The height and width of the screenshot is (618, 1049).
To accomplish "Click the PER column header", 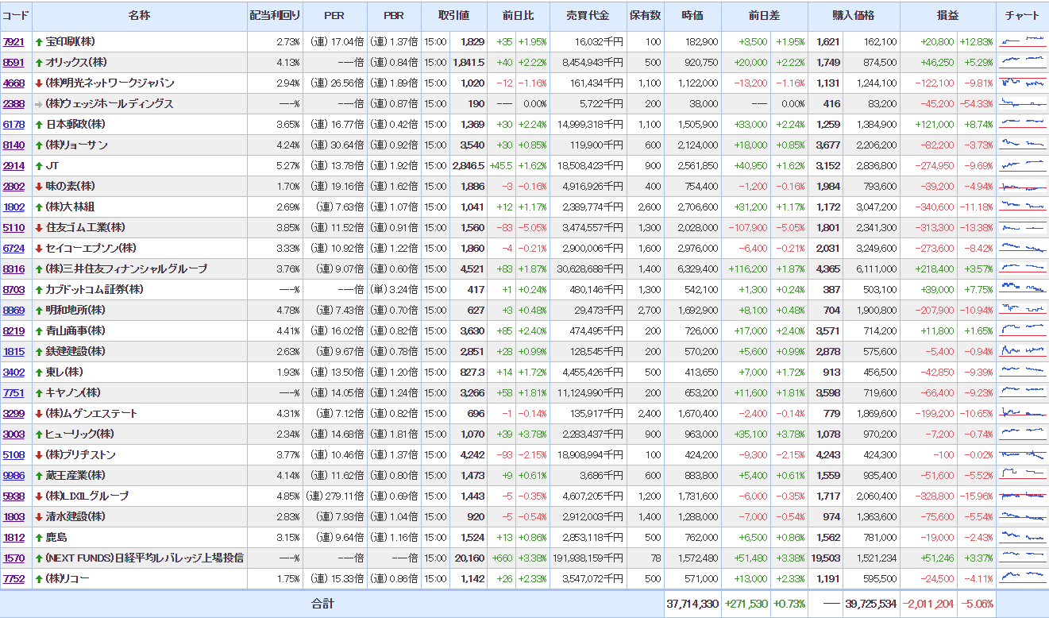I will click(334, 16).
